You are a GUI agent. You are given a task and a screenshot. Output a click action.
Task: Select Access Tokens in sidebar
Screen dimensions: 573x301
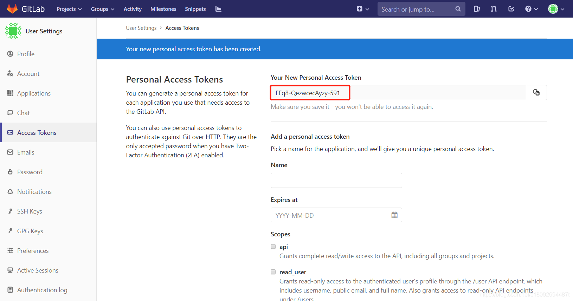tap(48, 132)
